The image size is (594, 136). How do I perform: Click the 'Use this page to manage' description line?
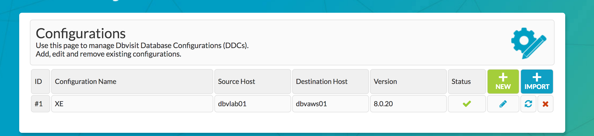[142, 46]
